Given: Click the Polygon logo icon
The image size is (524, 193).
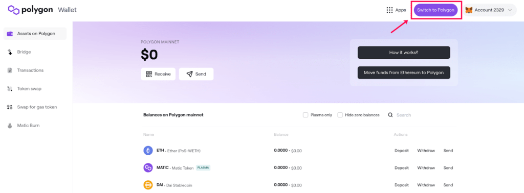Looking at the screenshot, I should pyautogui.click(x=13, y=10).
